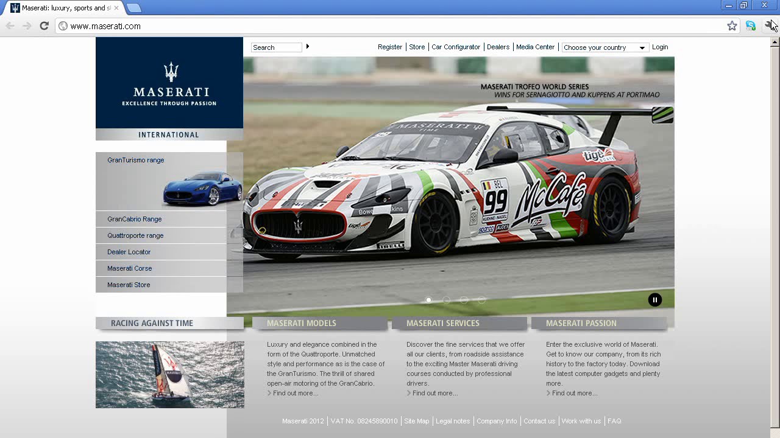Click the INTERNATIONAL label under the logo

click(169, 134)
